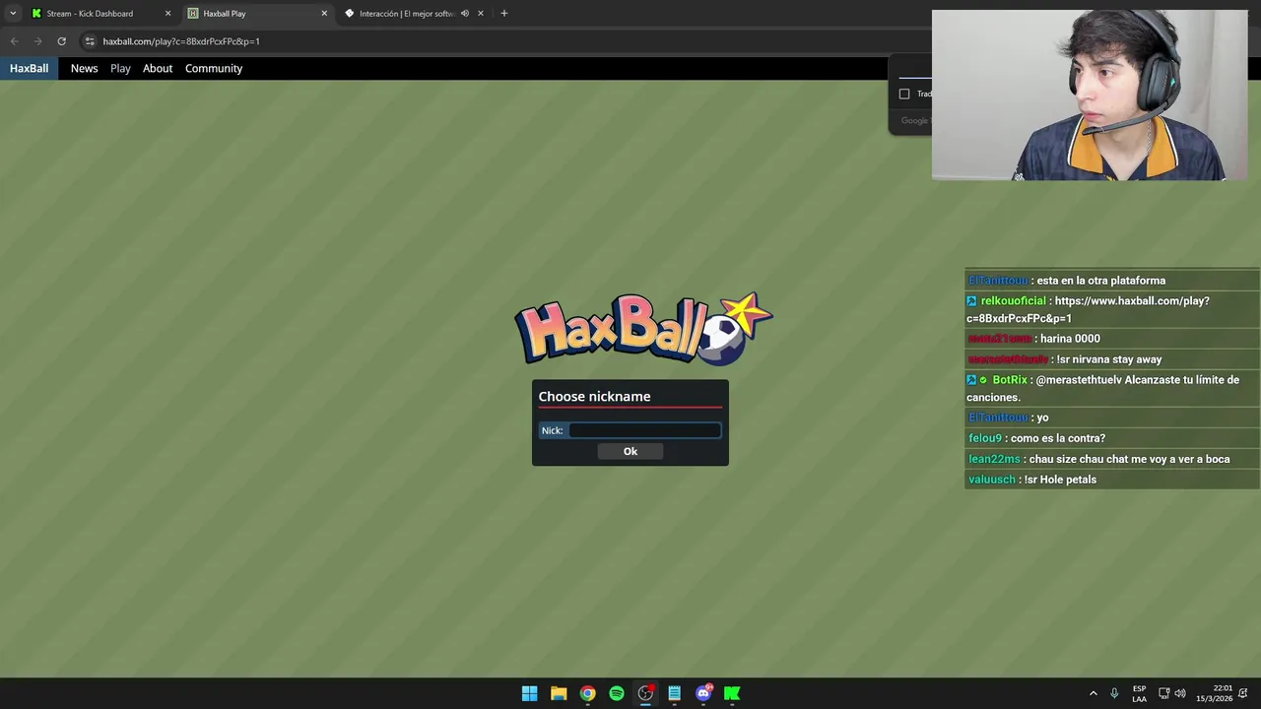
Task: Click chat username BotRix
Action: point(1010,379)
